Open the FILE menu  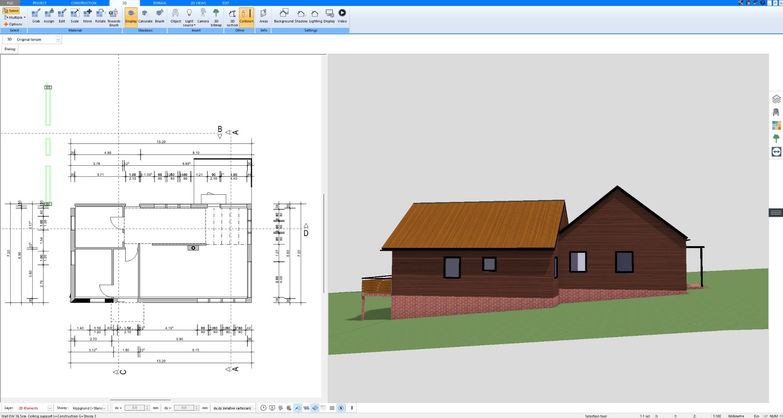[x=10, y=3]
